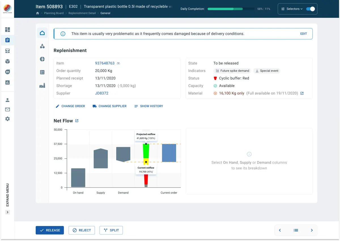
Task: Expand the side menu with arrow button
Action: click(8, 212)
